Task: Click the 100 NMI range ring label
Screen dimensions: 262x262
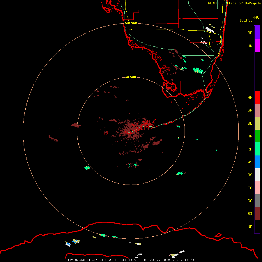Action: point(131,23)
